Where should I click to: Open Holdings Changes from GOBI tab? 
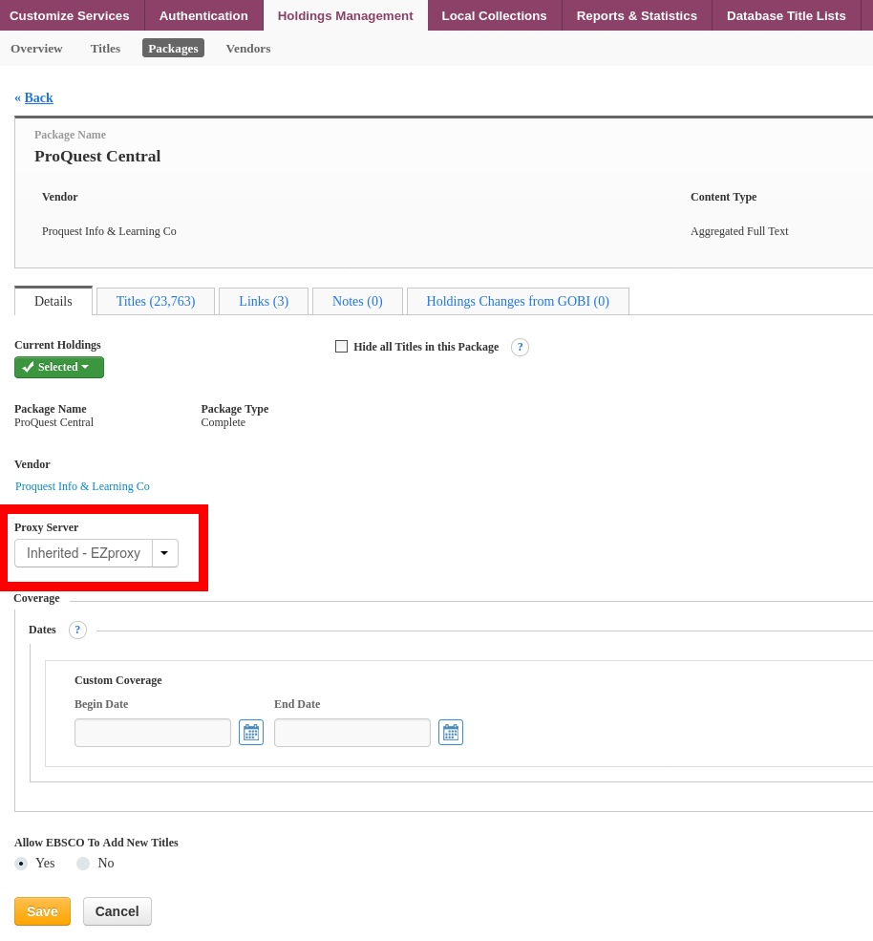[x=518, y=301]
